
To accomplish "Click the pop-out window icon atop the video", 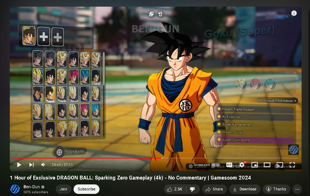I will coord(151,14).
